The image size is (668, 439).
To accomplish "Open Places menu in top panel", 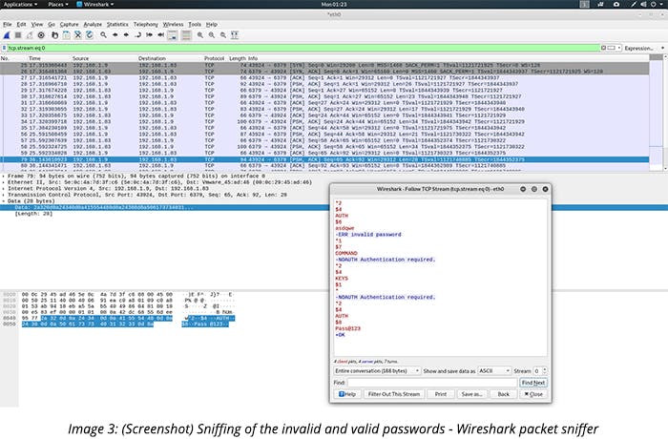I will [x=58, y=4].
